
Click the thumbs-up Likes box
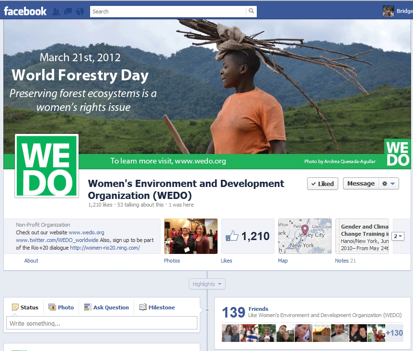(247, 236)
